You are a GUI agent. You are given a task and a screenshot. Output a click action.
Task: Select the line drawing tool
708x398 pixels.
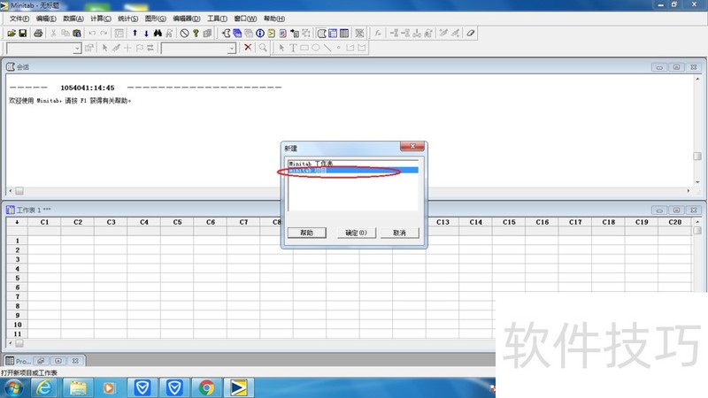[327, 48]
